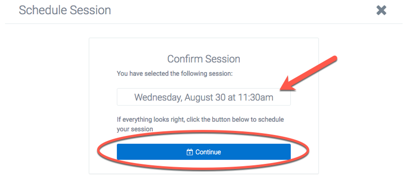Click the Confirm Session heading
The height and width of the screenshot is (191, 408).
click(x=203, y=59)
